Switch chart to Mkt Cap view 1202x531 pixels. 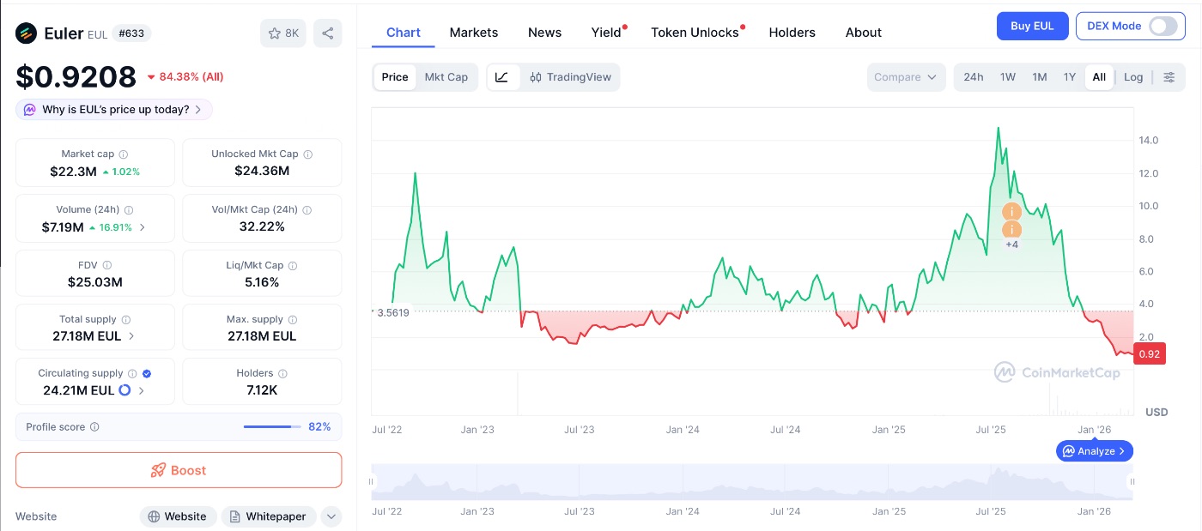(x=446, y=77)
